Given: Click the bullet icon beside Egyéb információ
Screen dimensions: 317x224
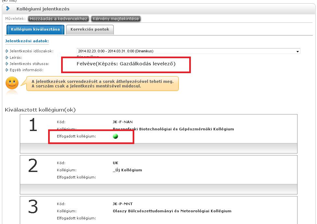Looking at the screenshot, I should coord(7,70).
